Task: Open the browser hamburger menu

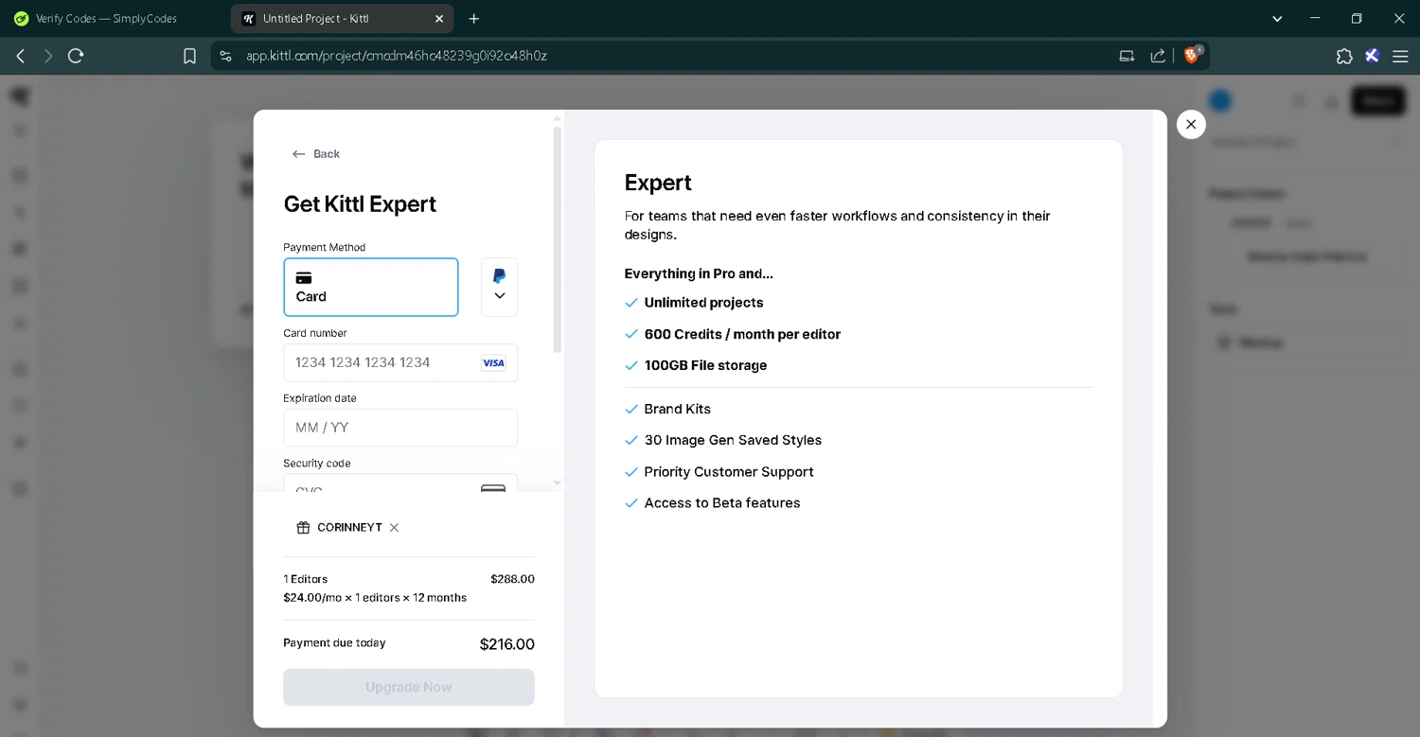Action: click(x=1399, y=56)
